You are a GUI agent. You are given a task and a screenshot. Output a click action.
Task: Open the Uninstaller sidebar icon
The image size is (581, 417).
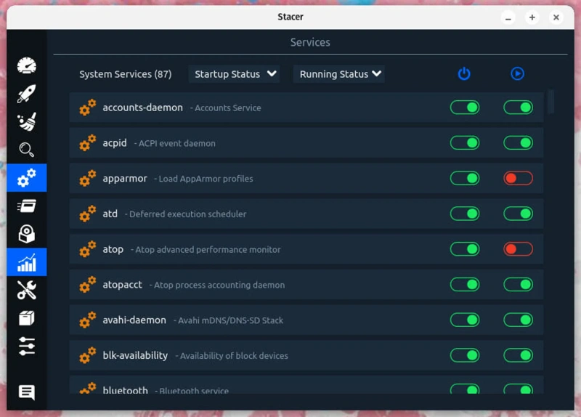point(27,234)
